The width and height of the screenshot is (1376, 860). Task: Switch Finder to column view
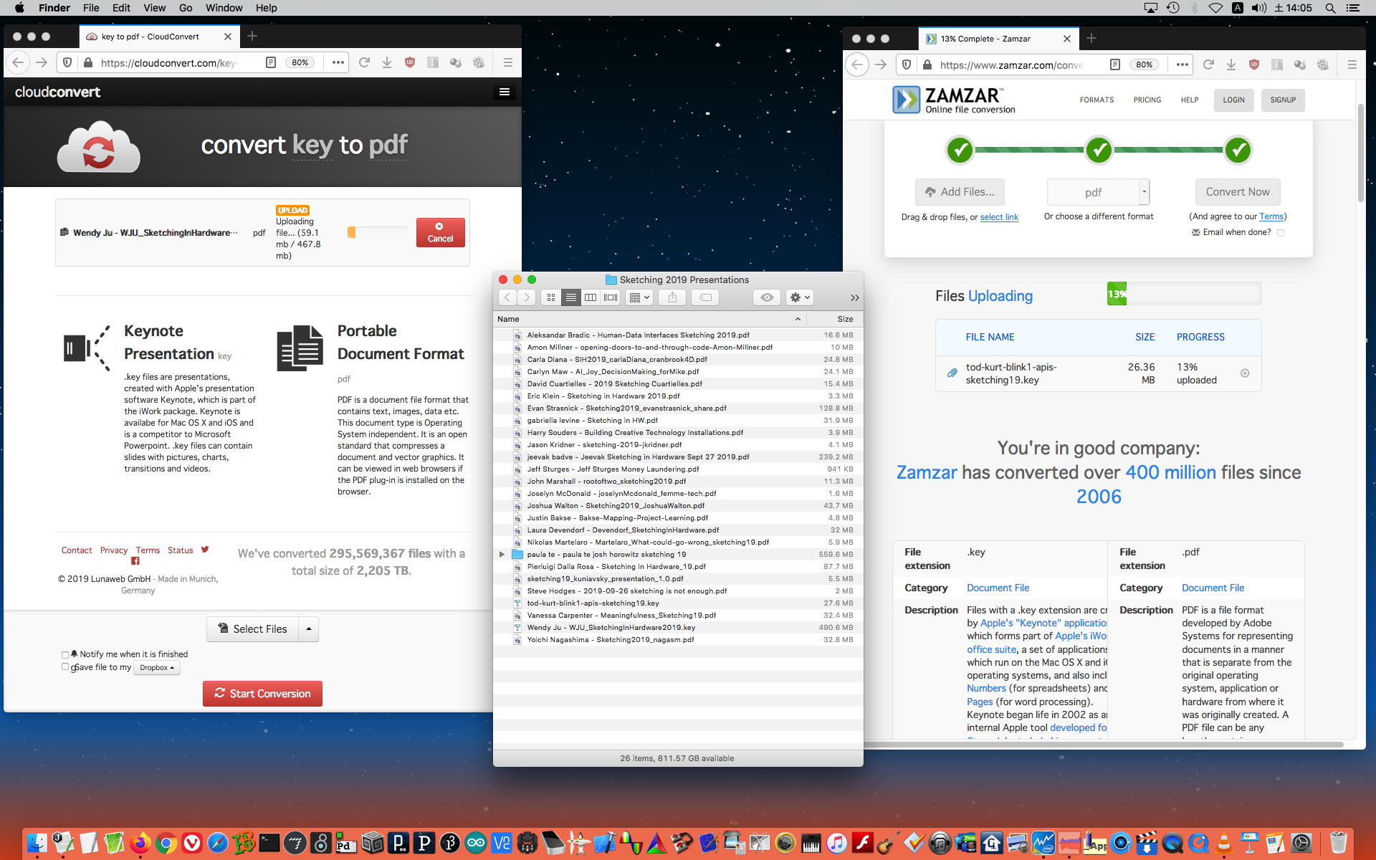pyautogui.click(x=591, y=297)
